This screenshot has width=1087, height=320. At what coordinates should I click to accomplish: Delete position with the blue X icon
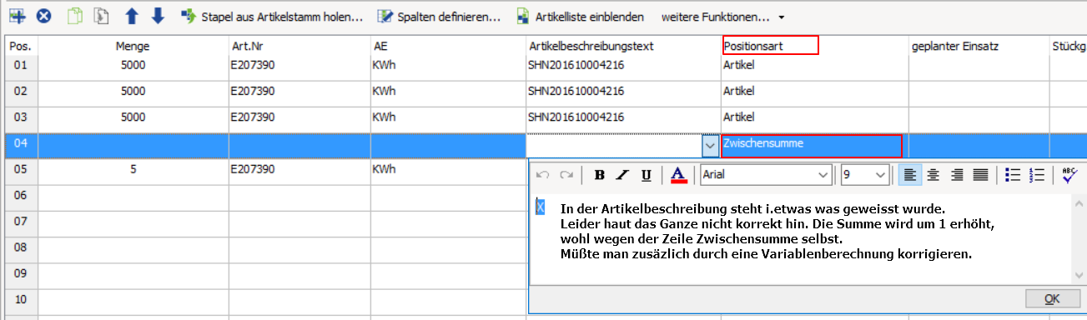coord(44,16)
